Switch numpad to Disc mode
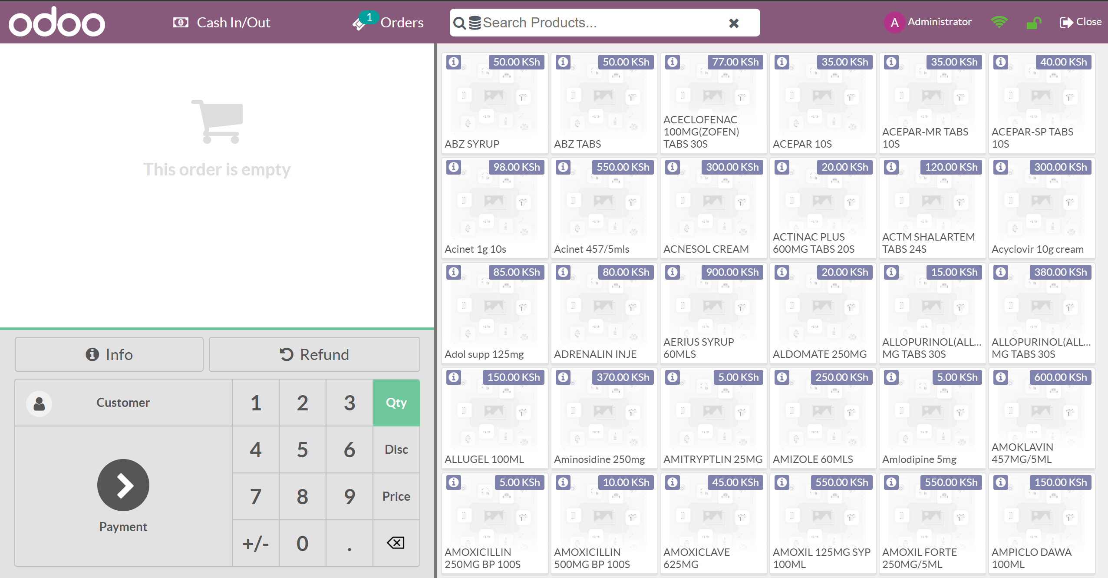Image resolution: width=1108 pixels, height=578 pixels. (396, 449)
